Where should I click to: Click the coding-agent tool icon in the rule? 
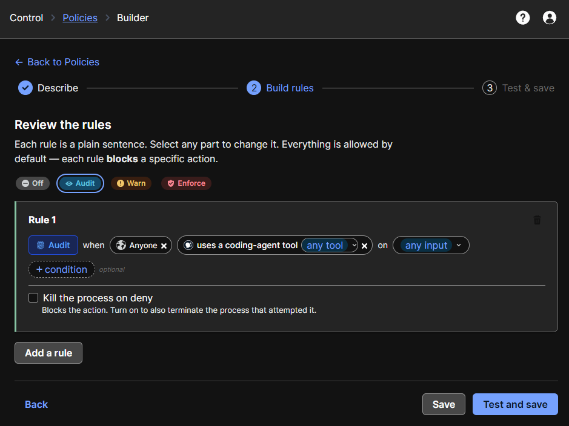click(x=188, y=245)
